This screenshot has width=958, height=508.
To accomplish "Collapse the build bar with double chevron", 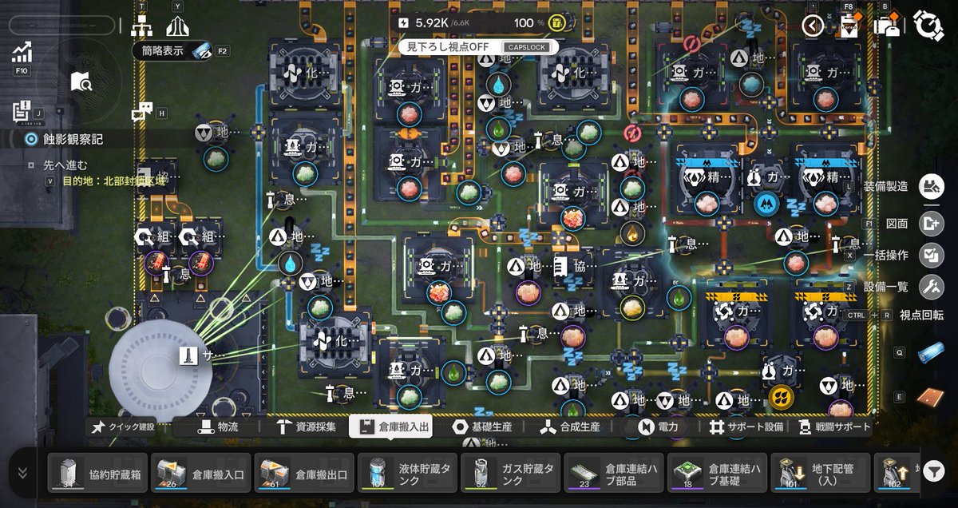I will (22, 472).
